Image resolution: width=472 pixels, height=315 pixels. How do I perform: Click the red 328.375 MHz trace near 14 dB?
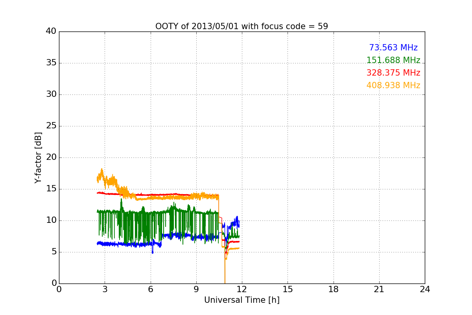157,195
